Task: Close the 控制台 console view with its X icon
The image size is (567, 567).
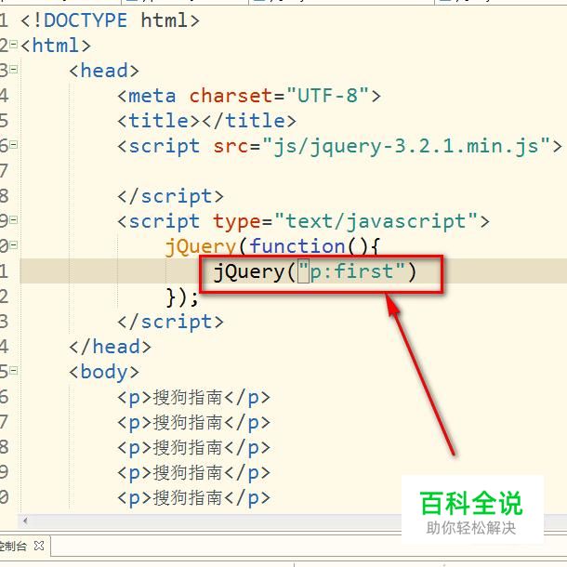Action: click(39, 546)
